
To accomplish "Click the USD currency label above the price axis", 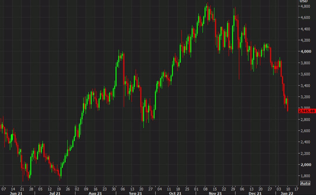I will coord(303,1).
